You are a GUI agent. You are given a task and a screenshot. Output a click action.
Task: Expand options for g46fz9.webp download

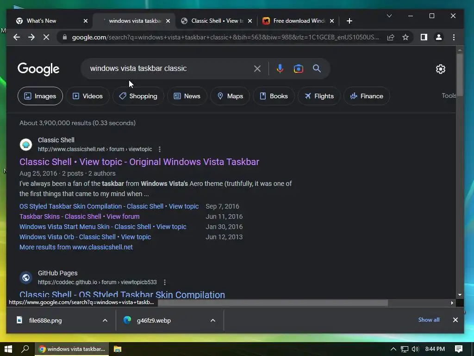tap(213, 320)
